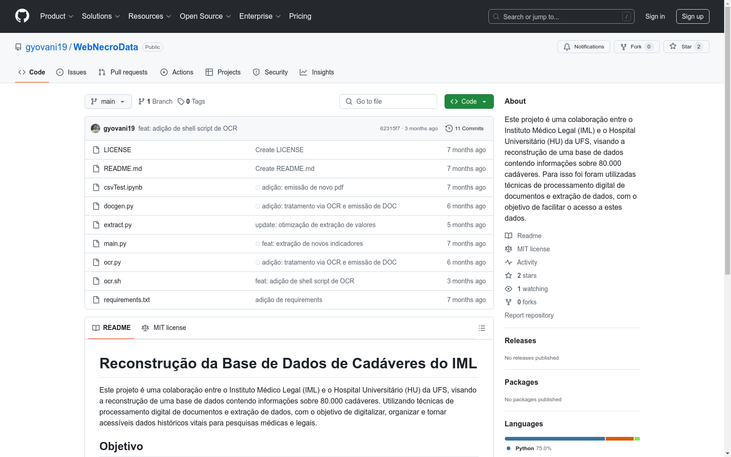The height and width of the screenshot is (457, 731).
Task: Click the search magnifier icon in header
Action: coord(496,16)
